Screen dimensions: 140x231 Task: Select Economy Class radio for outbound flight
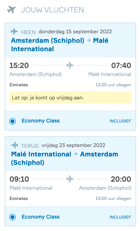12,121
